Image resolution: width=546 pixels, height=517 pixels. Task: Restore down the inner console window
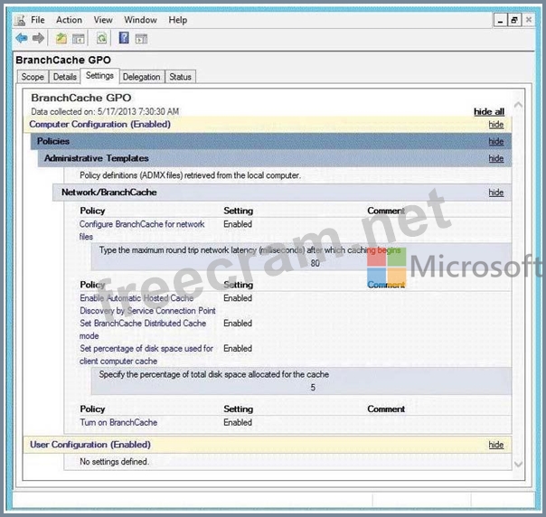pos(514,20)
